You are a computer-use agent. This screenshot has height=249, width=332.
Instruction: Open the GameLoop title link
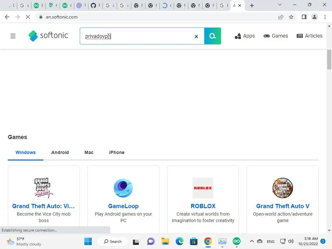124,206
